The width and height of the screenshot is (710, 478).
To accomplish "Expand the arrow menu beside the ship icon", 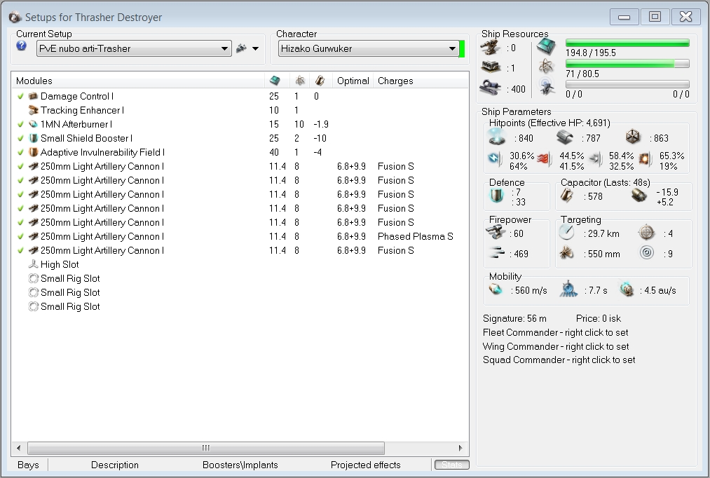I will point(255,48).
